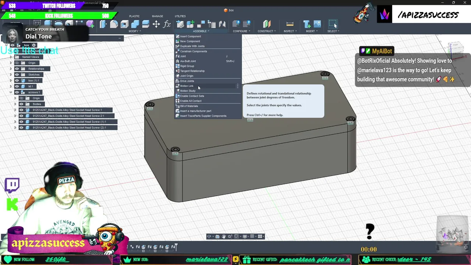Image resolution: width=471 pixels, height=265 pixels.
Task: Collapse the screws:1 component
Action: (11, 92)
